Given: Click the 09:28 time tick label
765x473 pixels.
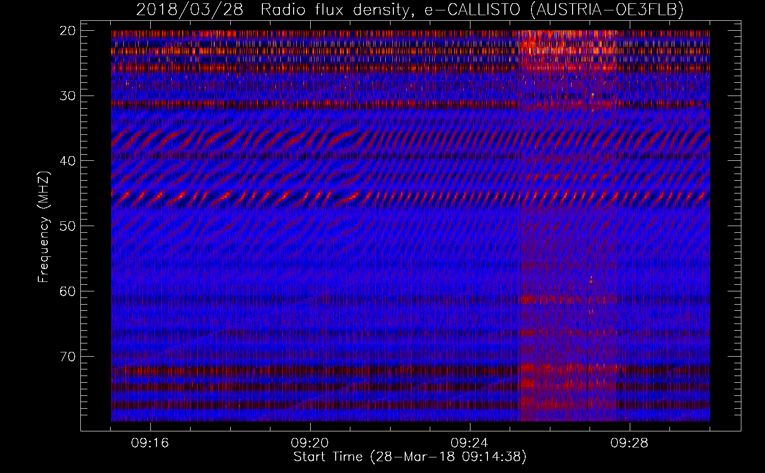Looking at the screenshot, I should [629, 443].
